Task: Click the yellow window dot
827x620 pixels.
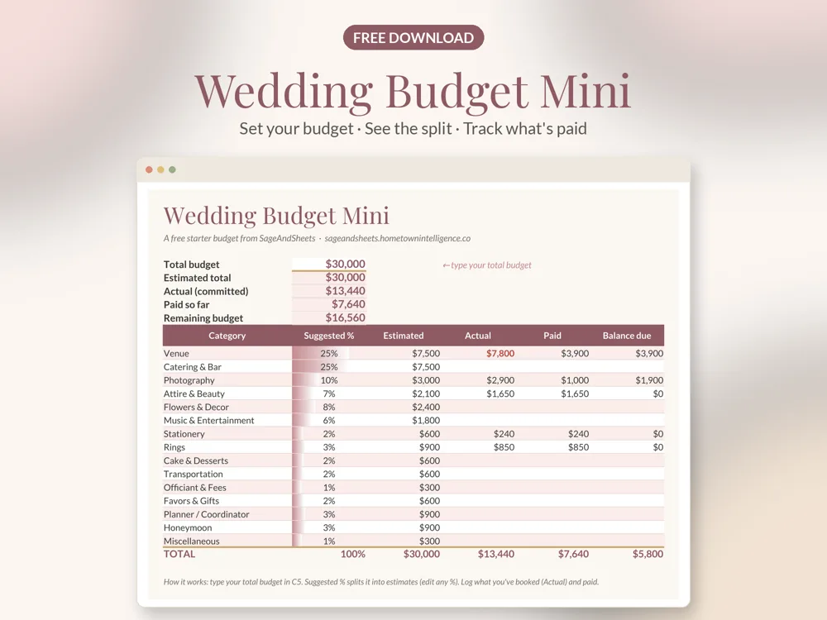Action: pyautogui.click(x=161, y=169)
